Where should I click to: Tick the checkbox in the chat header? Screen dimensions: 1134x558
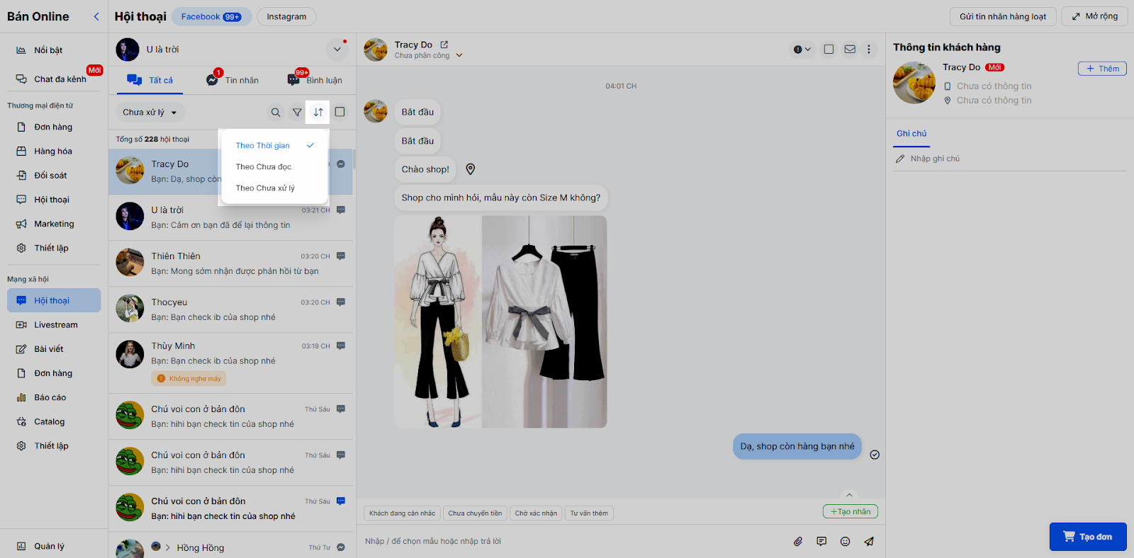(829, 50)
